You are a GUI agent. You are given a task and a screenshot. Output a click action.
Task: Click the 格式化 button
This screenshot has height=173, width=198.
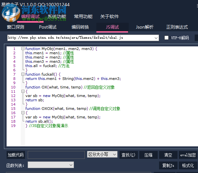188,165
